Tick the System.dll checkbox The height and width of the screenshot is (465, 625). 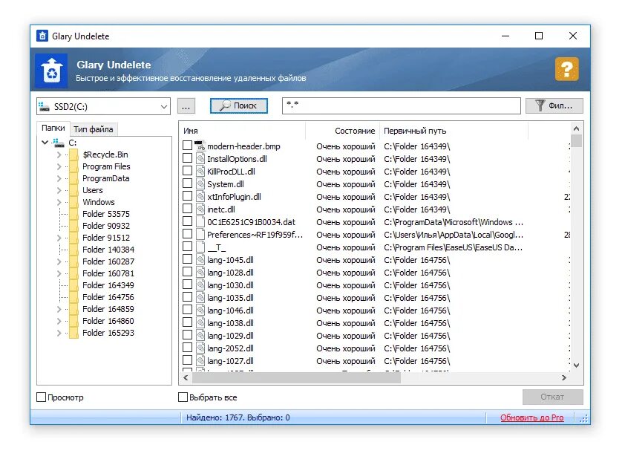coord(187,183)
